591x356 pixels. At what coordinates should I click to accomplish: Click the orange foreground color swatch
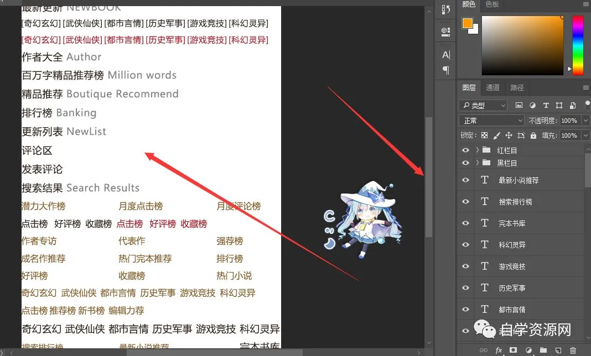click(468, 23)
